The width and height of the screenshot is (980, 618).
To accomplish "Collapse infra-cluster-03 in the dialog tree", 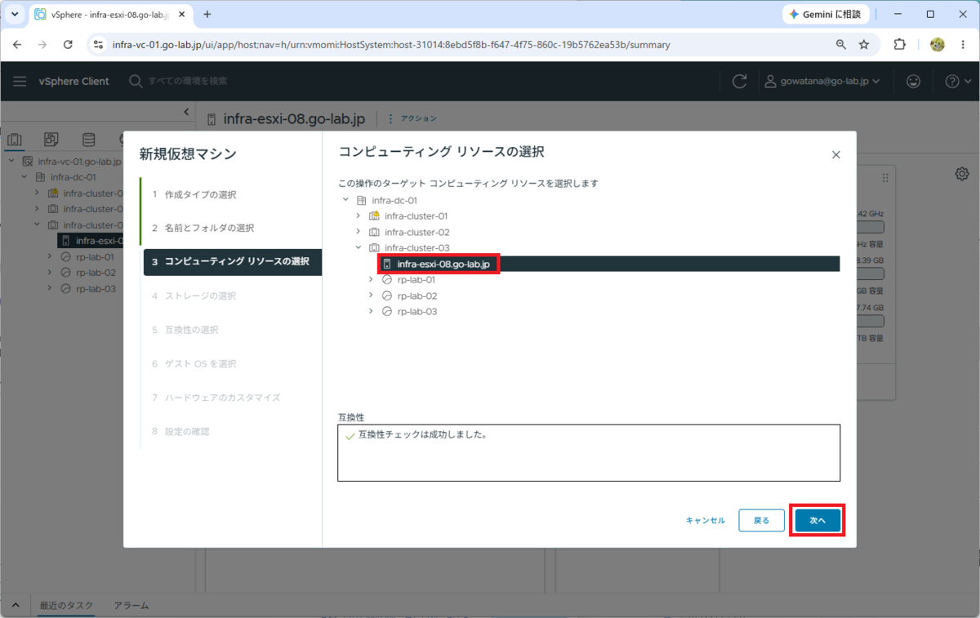I will pyautogui.click(x=358, y=247).
